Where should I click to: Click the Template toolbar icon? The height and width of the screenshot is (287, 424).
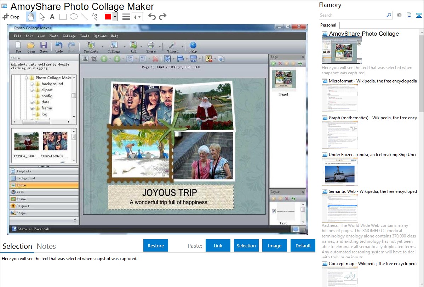(91, 47)
